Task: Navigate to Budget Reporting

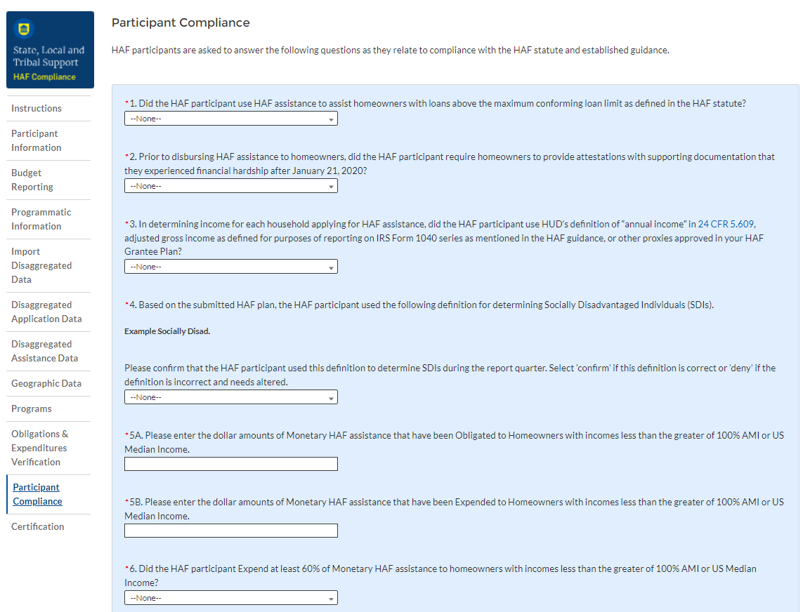Action: click(32, 180)
